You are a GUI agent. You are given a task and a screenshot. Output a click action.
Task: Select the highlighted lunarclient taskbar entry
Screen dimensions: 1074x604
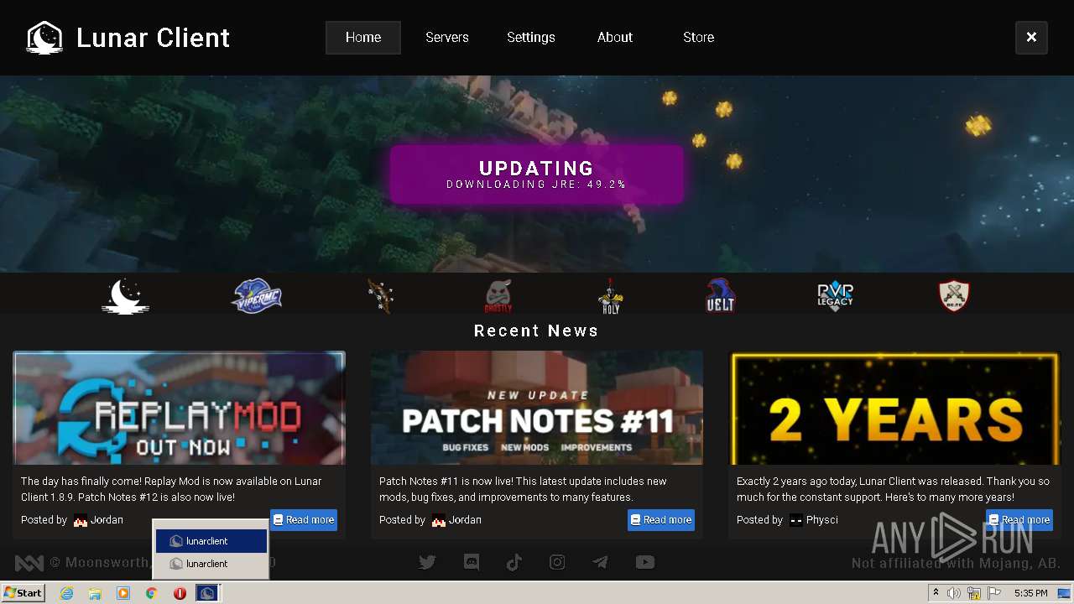click(x=211, y=541)
